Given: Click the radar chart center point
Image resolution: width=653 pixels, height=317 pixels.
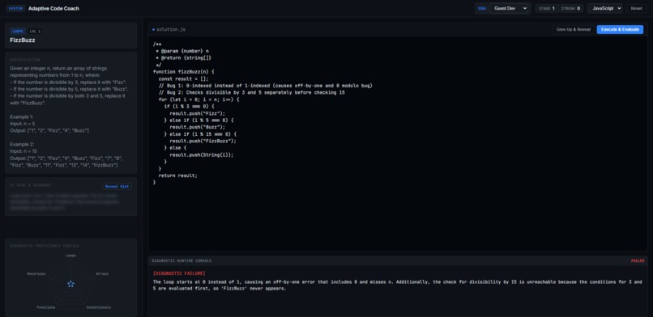Looking at the screenshot, I should click(x=70, y=284).
